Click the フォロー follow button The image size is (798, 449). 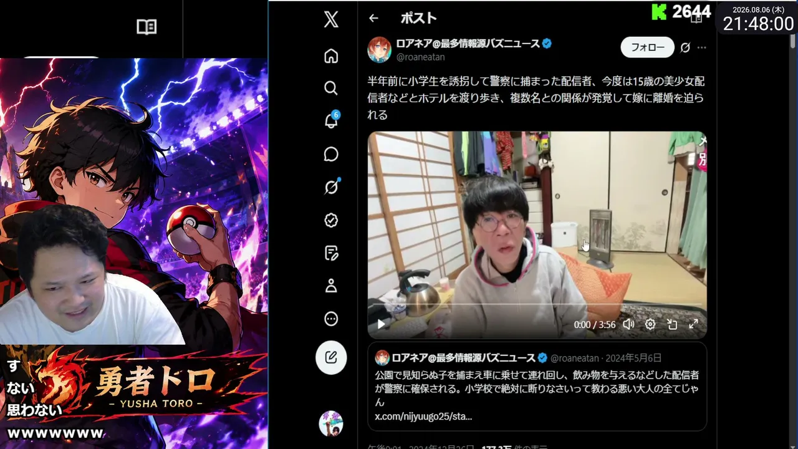pos(647,47)
